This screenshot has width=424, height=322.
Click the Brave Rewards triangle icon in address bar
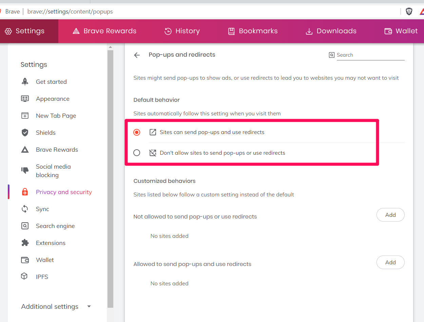tap(422, 12)
